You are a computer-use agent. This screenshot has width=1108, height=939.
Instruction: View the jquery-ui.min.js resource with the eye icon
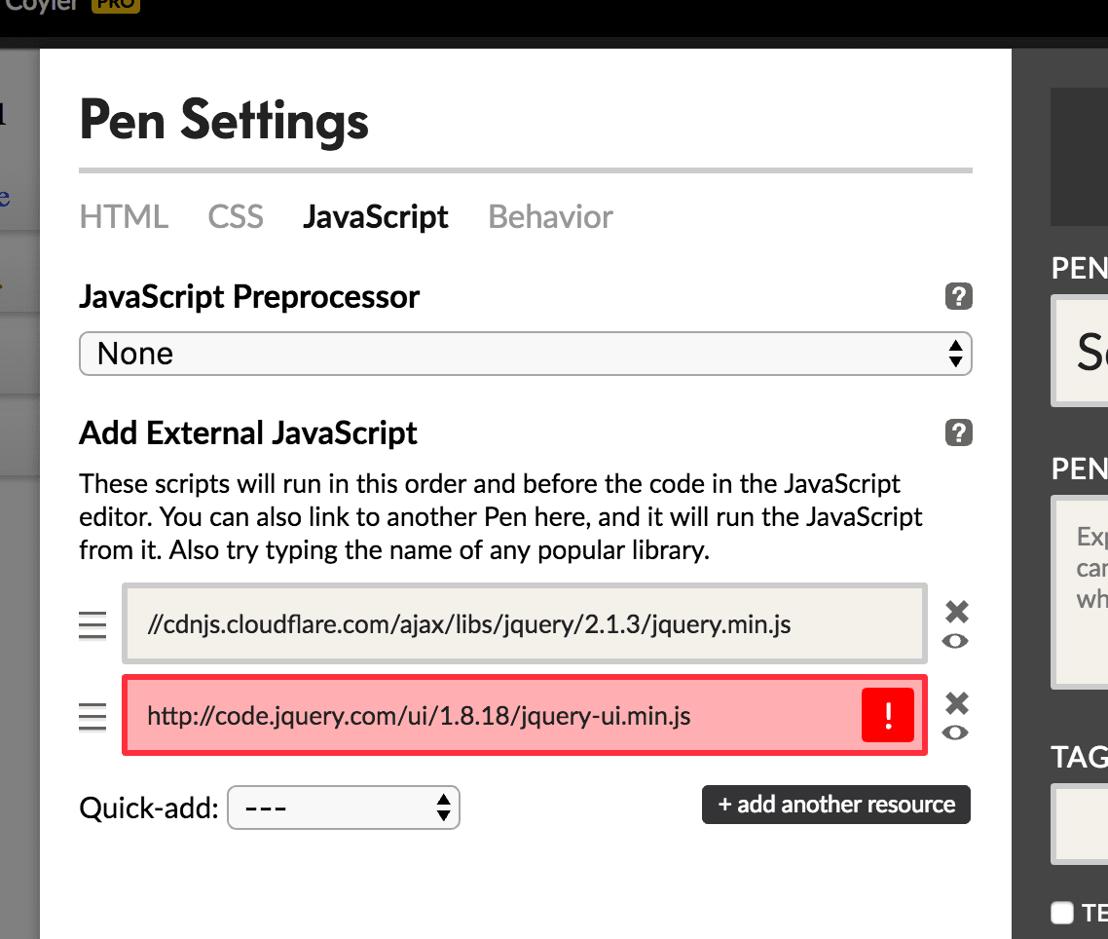point(955,732)
